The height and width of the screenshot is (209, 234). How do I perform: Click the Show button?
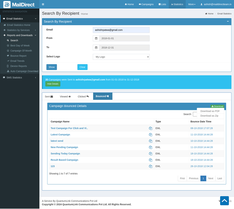[x=51, y=67]
